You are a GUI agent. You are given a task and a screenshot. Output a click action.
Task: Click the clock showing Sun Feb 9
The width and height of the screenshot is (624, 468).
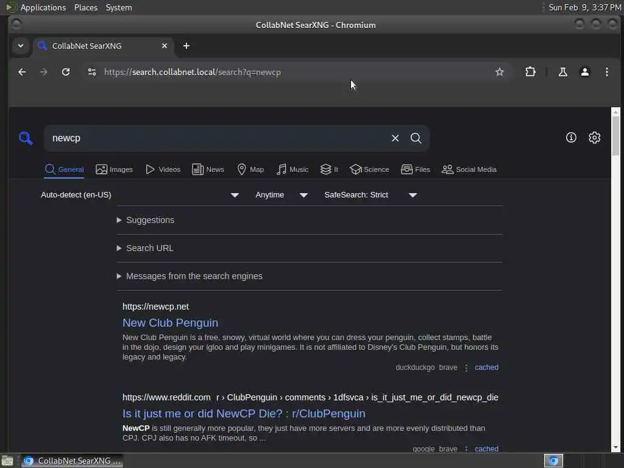point(584,7)
